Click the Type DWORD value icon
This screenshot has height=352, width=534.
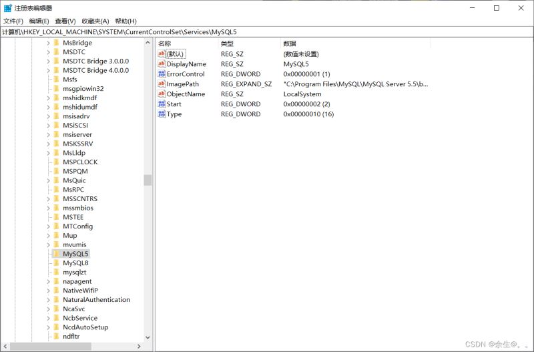(x=162, y=114)
